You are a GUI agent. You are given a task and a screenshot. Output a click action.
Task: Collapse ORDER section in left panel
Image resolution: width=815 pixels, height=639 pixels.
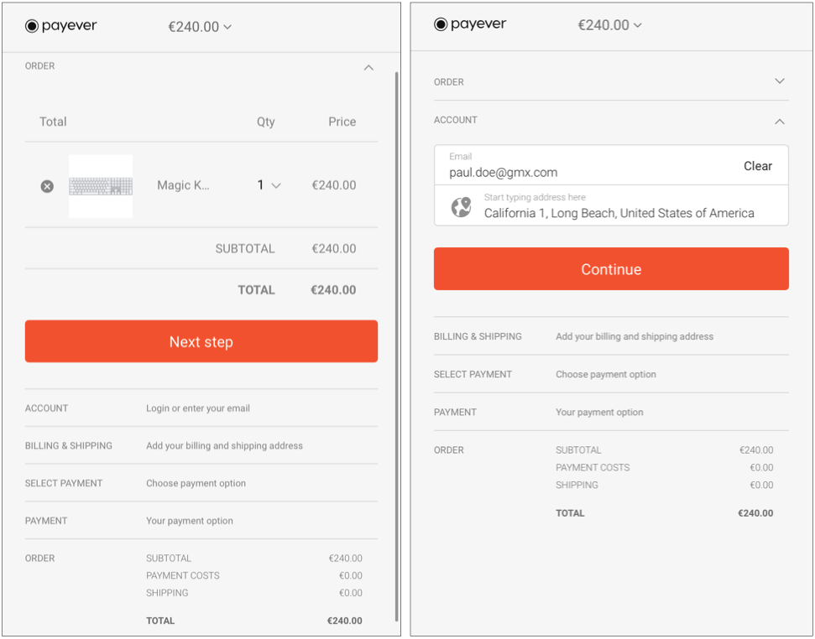coord(368,67)
